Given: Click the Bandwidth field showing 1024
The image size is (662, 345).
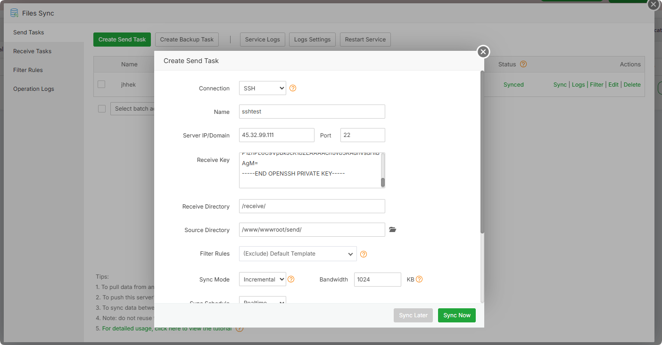Looking at the screenshot, I should (378, 279).
